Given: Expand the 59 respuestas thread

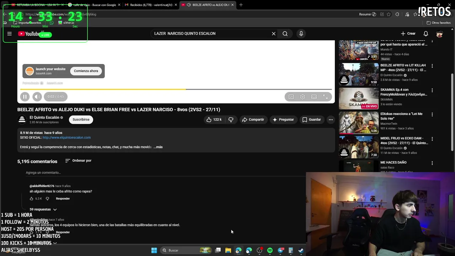Looking at the screenshot, I should pos(43,209).
